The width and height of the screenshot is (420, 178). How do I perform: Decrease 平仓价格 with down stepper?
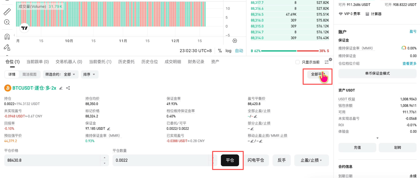tap(105, 163)
